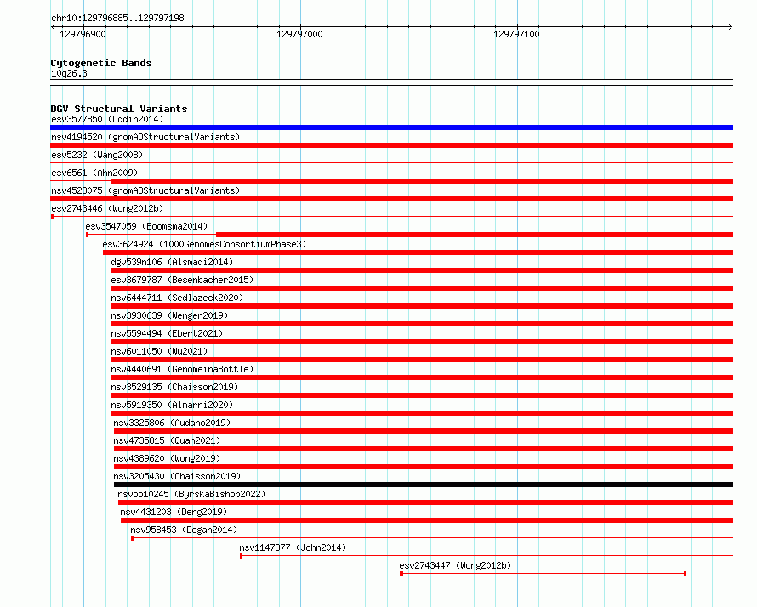Click nsv3529135 (Chaisson2019) label

pos(174,387)
